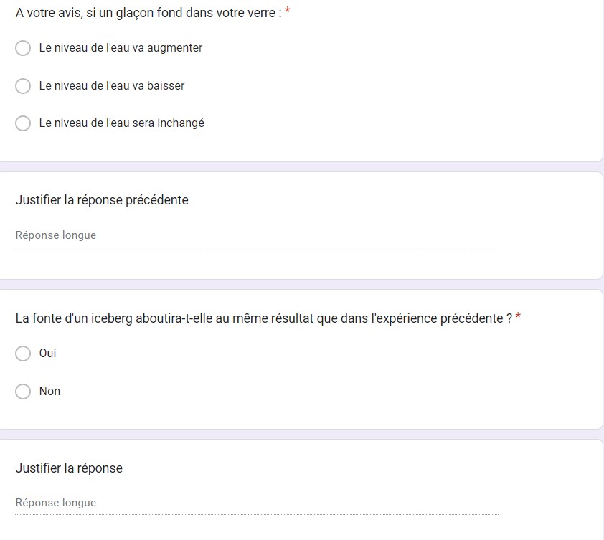Click the label text "Le niveau de l'eau va augmenter"
604x540 pixels.
121,48
